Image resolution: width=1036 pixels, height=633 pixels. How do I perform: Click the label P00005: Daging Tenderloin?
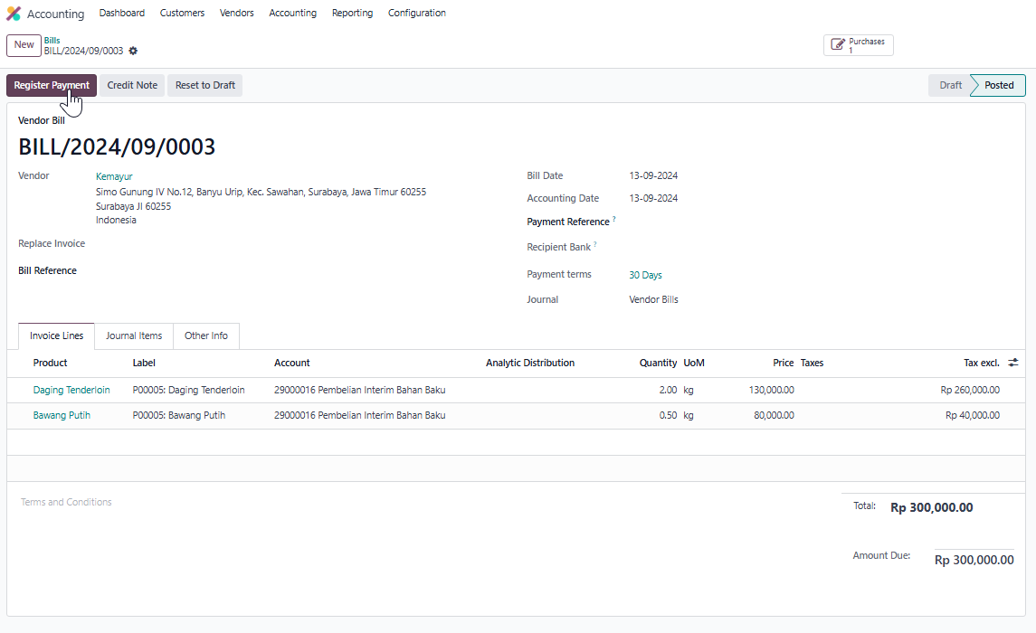[188, 390]
